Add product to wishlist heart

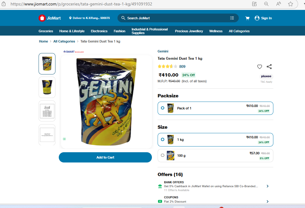click(x=259, y=67)
